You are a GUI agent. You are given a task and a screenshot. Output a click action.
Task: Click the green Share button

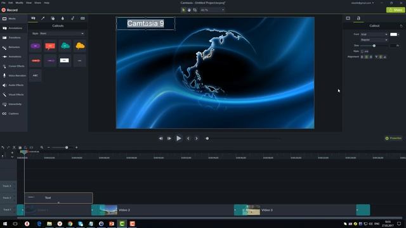[x=396, y=10]
